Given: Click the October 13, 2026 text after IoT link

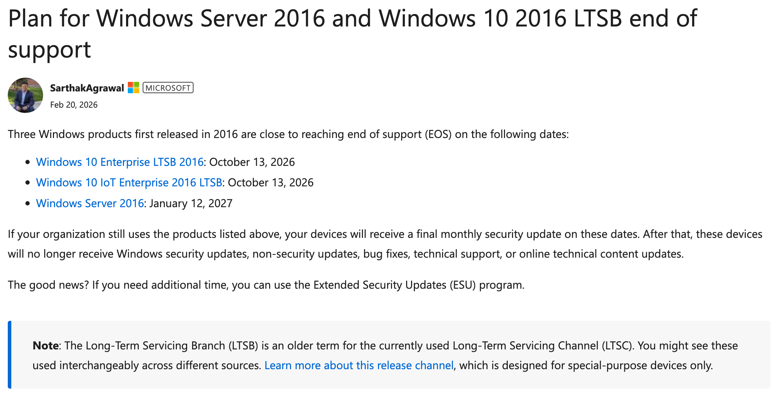Looking at the screenshot, I should 270,182.
